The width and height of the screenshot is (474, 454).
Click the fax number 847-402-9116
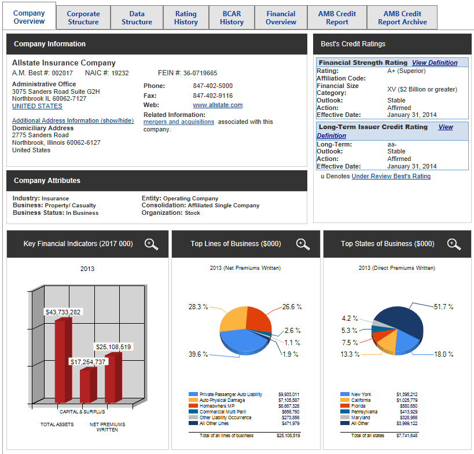213,96
